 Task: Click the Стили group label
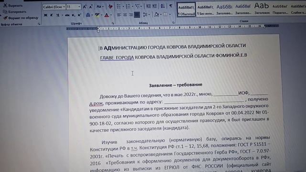[x=244, y=21]
